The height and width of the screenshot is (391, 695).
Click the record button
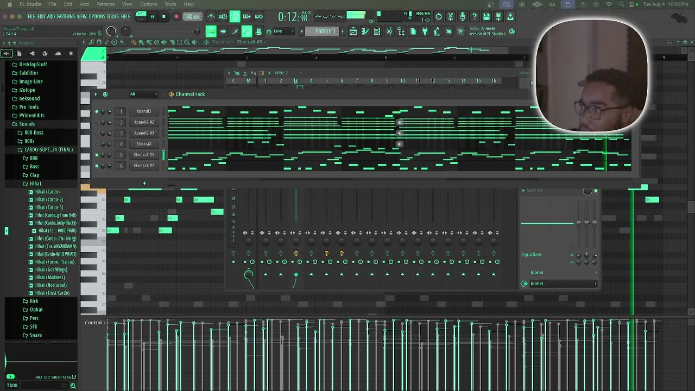tap(176, 16)
